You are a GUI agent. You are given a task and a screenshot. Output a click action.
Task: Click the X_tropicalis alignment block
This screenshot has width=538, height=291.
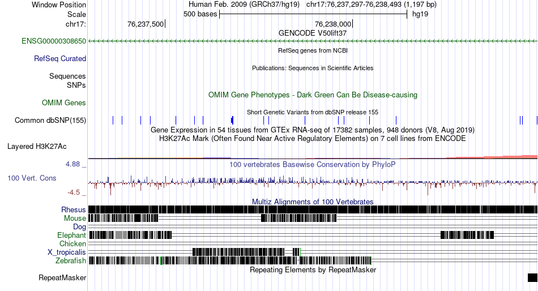click(238, 252)
